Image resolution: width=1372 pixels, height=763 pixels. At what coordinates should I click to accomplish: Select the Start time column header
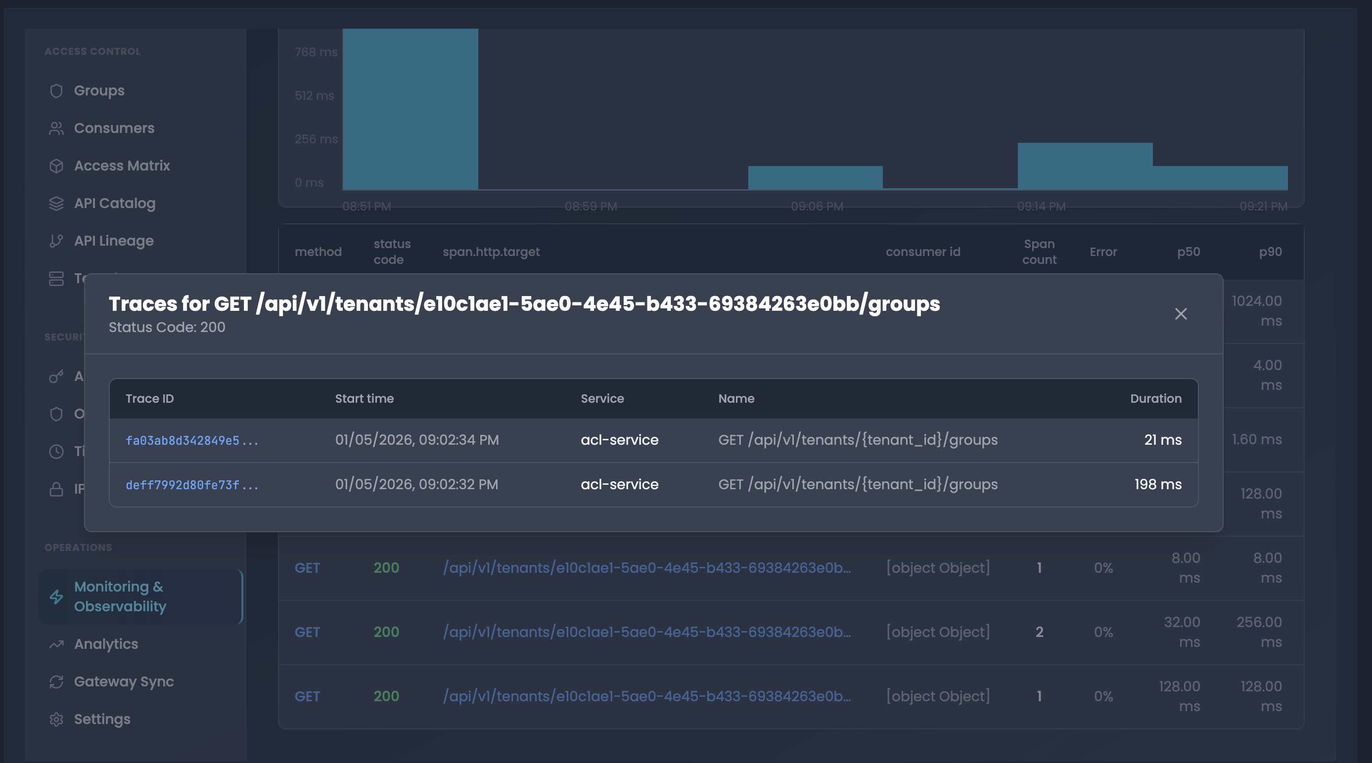365,398
